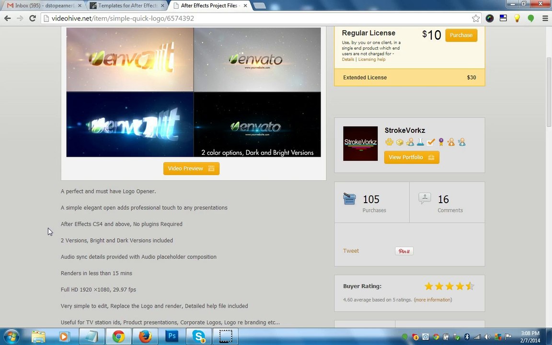Image resolution: width=552 pixels, height=345 pixels.
Task: Click the Bluetooth tray icon
Action: click(467, 337)
